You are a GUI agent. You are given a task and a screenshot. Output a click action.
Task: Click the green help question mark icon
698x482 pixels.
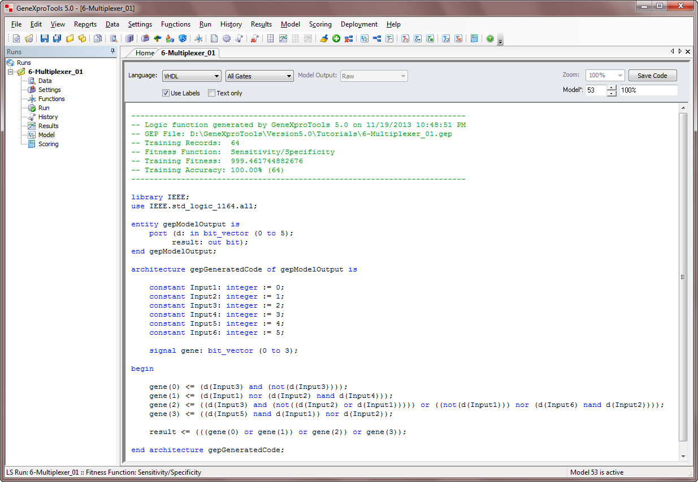(x=489, y=38)
